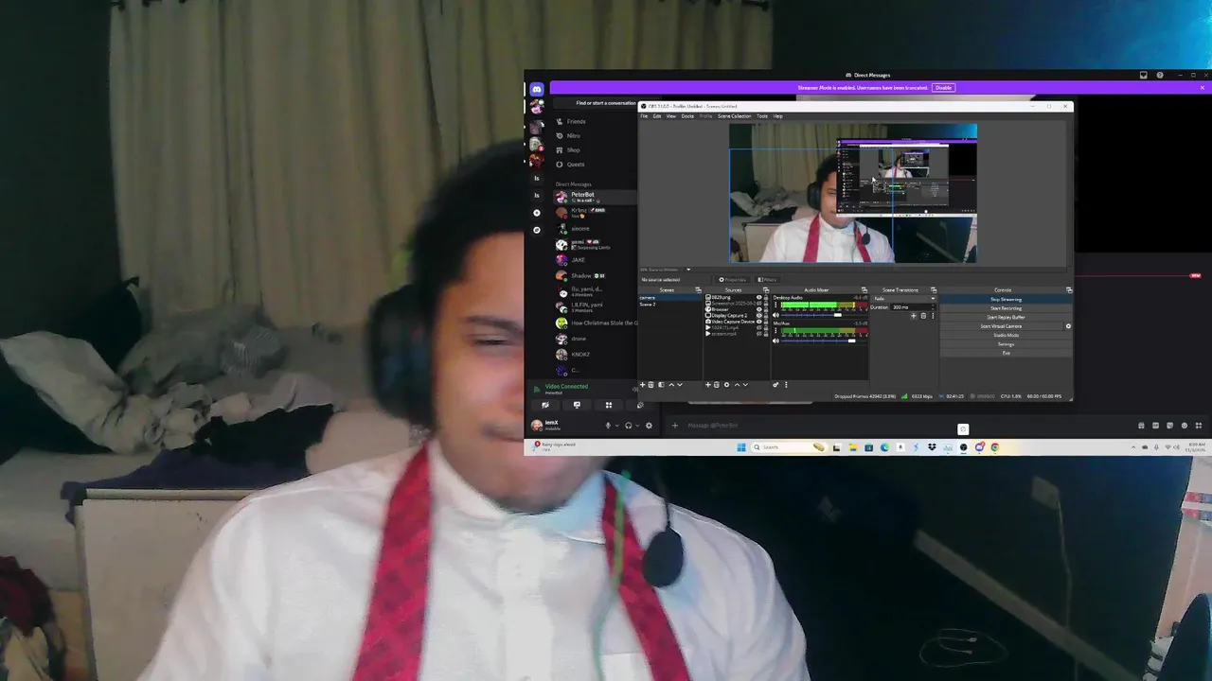Open the Windows Start button on the captured taskbar
Image resolution: width=1212 pixels, height=681 pixels.
[740, 447]
